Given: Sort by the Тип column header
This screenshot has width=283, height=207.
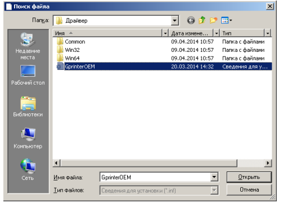Looking at the screenshot, I should [242, 33].
